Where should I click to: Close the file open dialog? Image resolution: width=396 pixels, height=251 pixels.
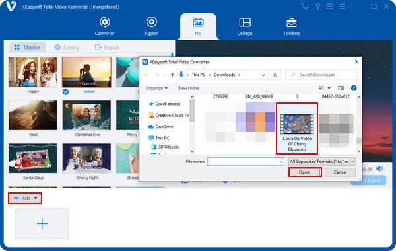tap(356, 62)
